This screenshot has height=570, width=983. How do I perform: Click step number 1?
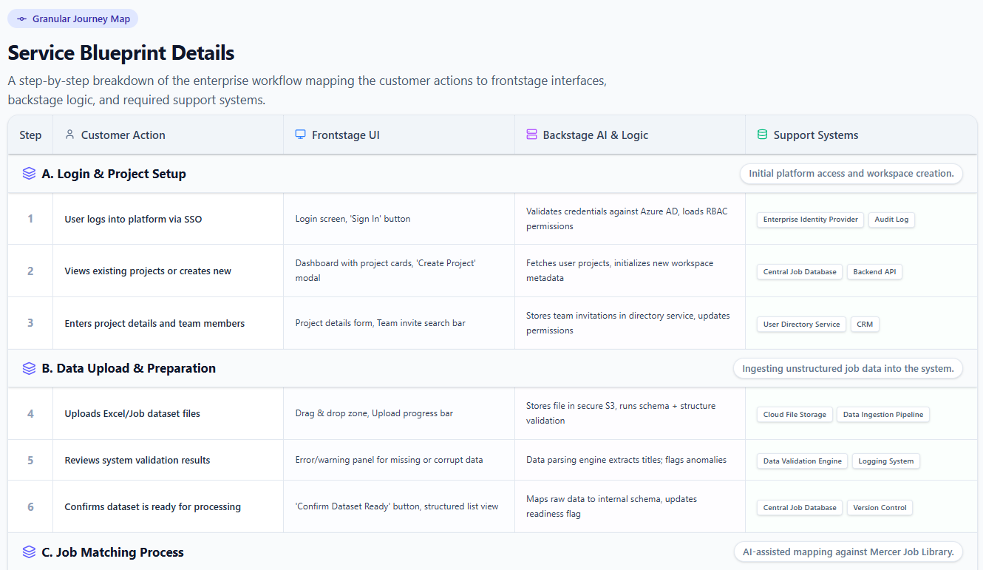tap(30, 219)
